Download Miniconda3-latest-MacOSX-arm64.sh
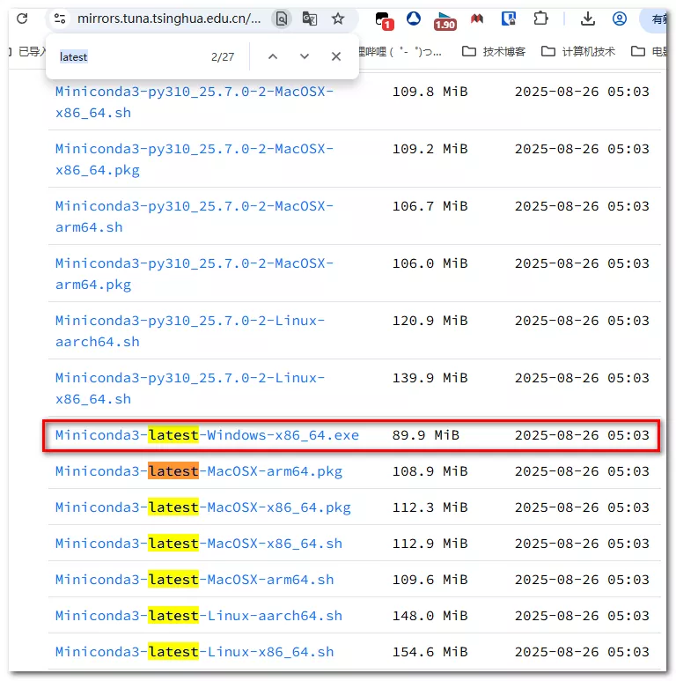The height and width of the screenshot is (681, 676). click(x=195, y=580)
